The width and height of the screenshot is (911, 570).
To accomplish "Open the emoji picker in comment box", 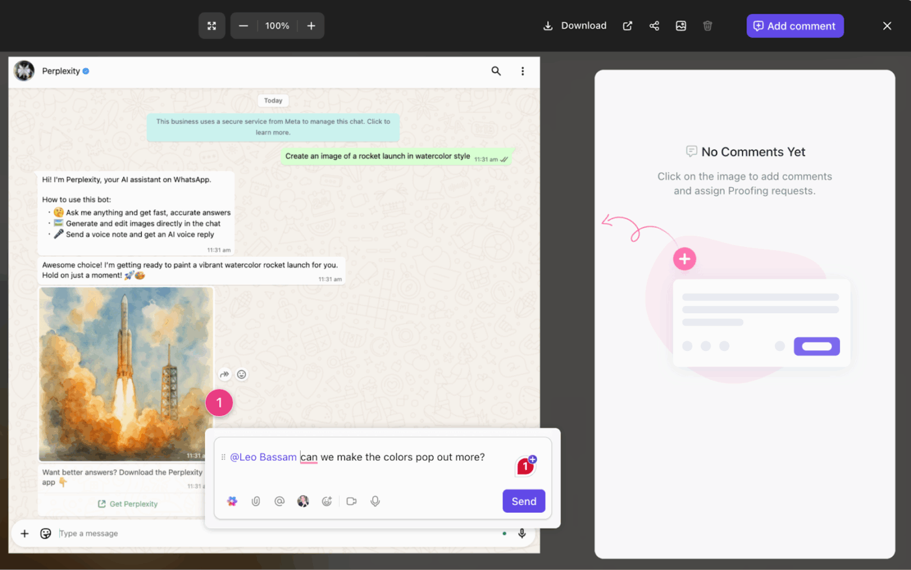I will tap(327, 501).
